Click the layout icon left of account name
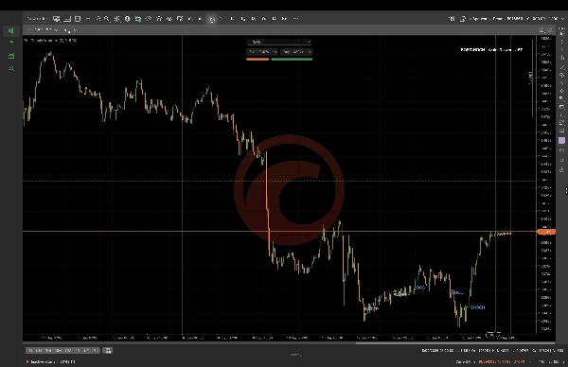The width and height of the screenshot is (568, 367). 452,19
